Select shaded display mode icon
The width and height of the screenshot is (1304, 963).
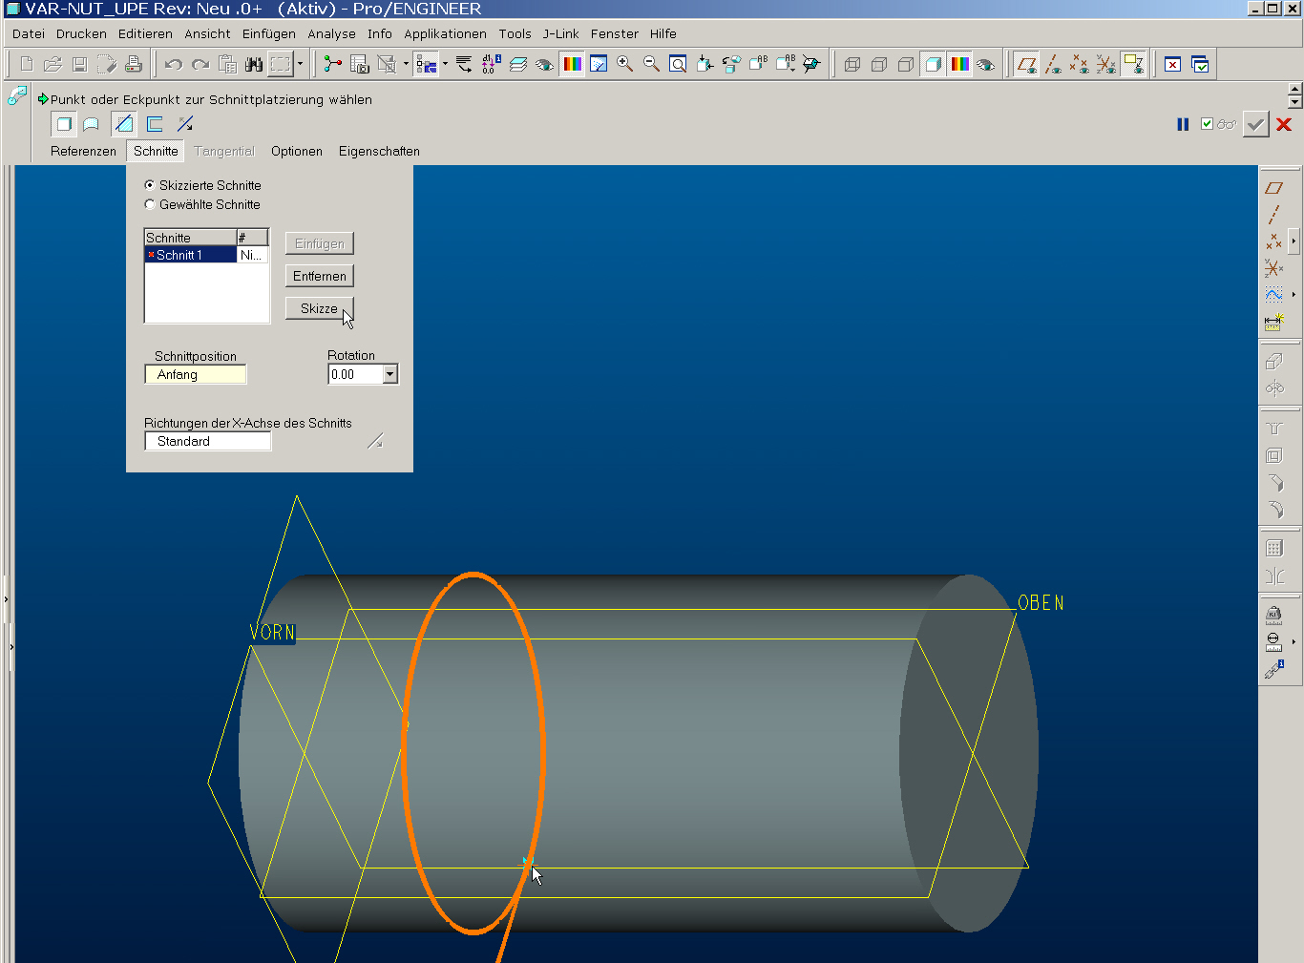(x=933, y=64)
